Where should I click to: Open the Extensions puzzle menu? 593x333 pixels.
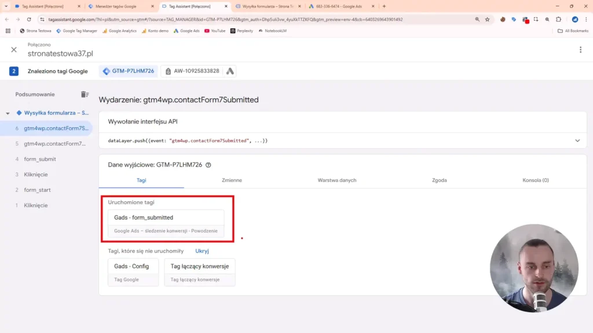click(x=559, y=19)
